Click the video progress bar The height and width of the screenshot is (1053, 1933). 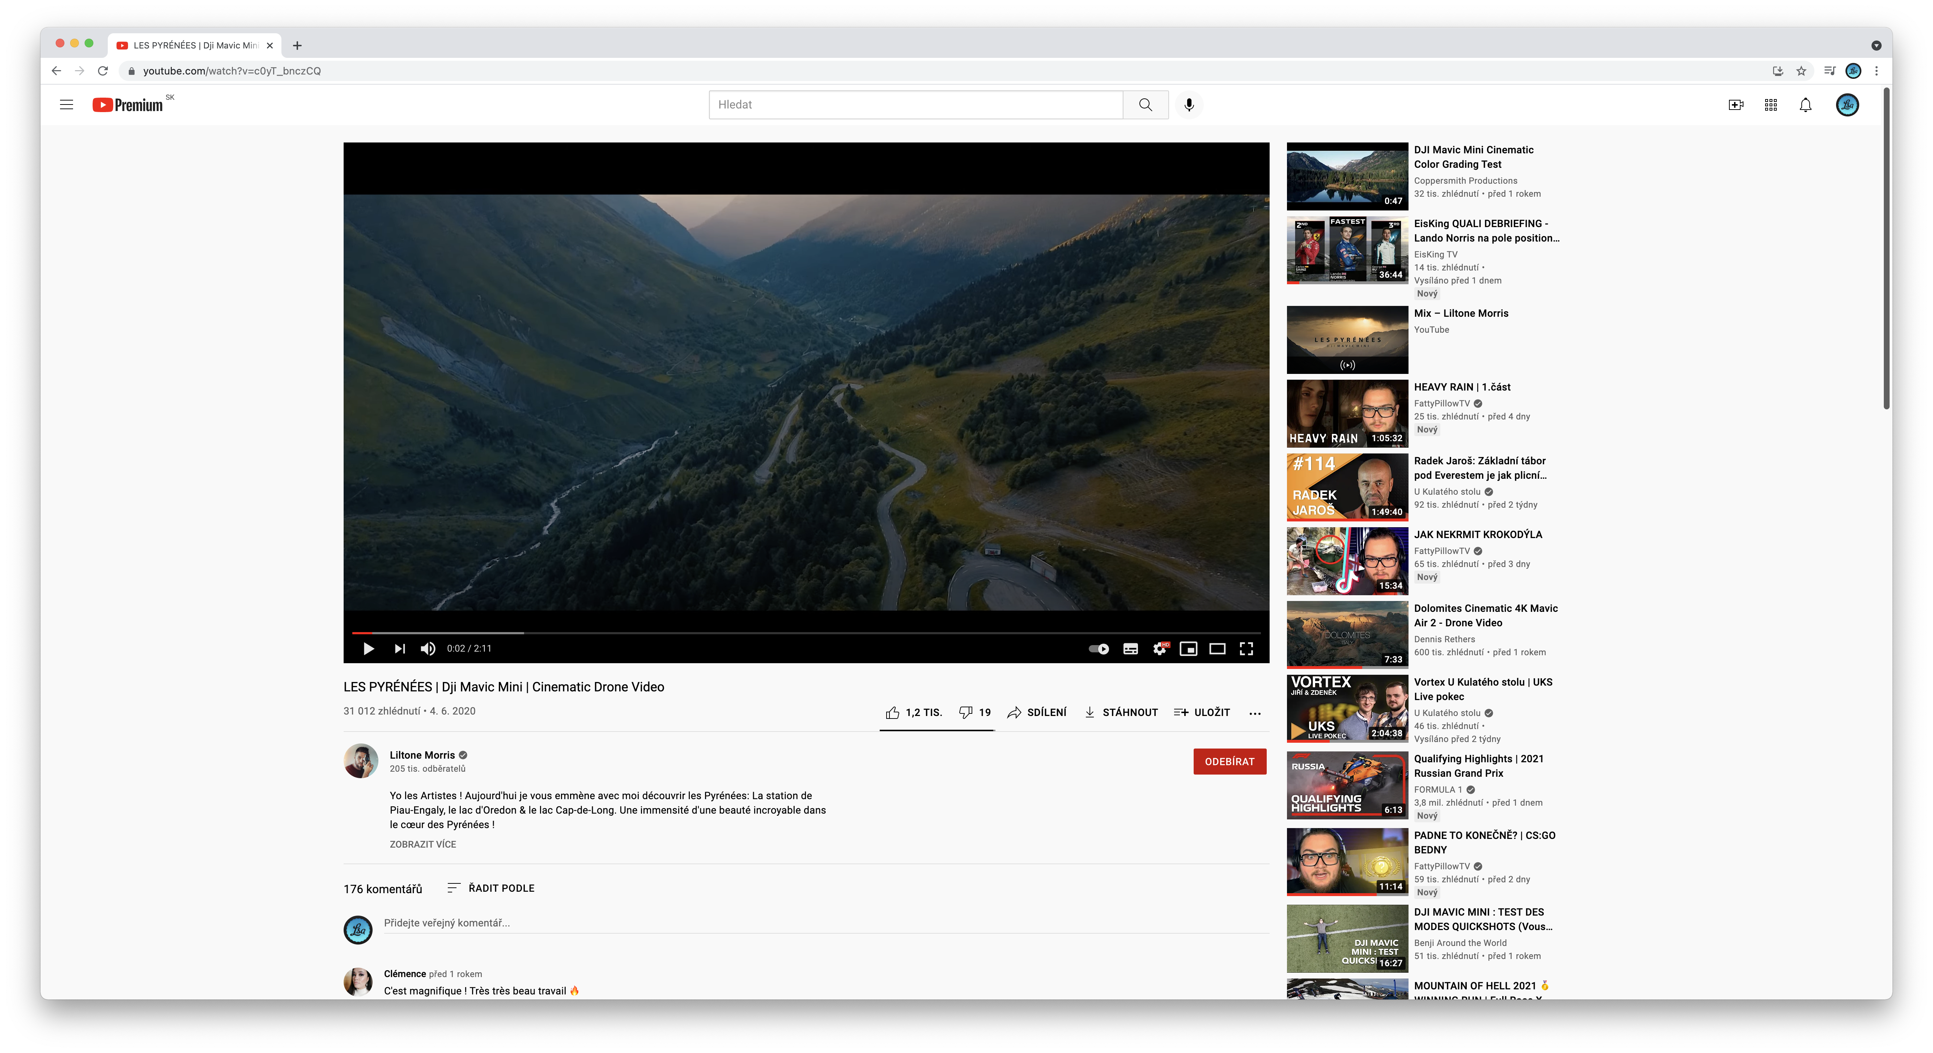[807, 633]
